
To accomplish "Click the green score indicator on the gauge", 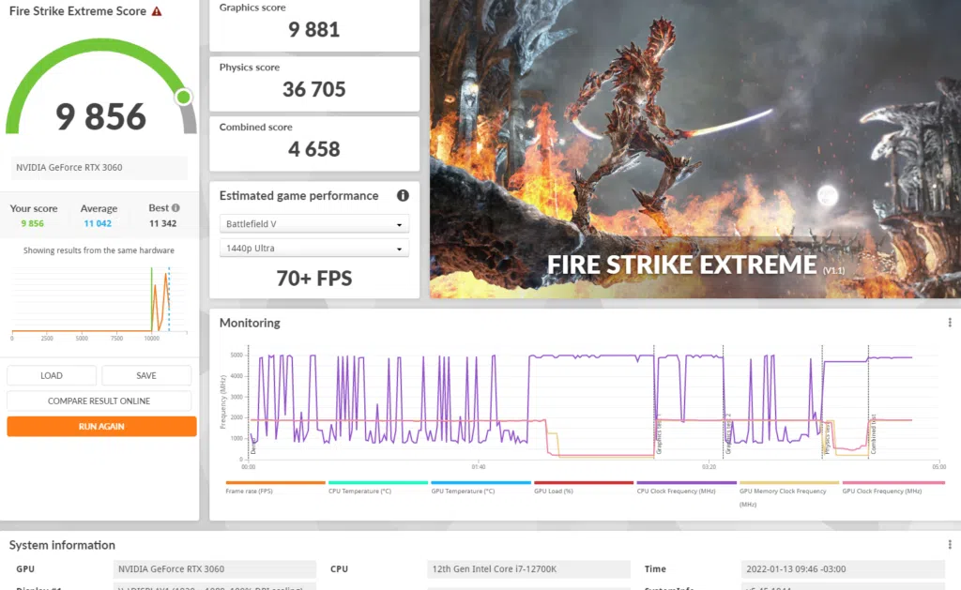I will pos(184,97).
